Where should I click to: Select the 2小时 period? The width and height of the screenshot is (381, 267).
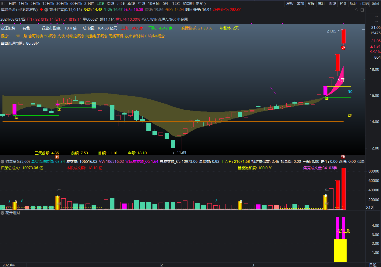point(89,4)
